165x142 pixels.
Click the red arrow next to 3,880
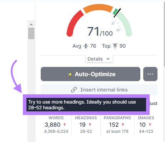tap(65, 125)
